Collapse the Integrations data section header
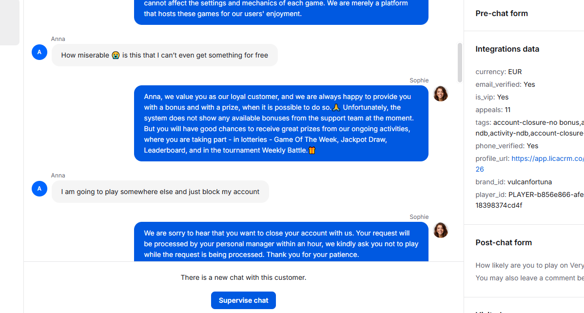584x313 pixels. (x=507, y=49)
